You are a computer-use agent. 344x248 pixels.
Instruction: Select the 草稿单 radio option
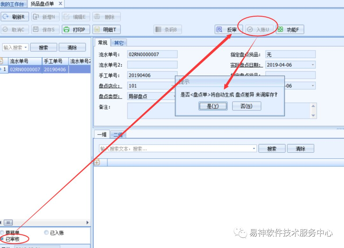tap(3, 233)
